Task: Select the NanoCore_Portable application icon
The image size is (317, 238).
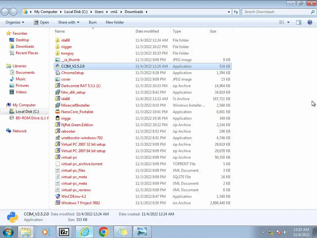Action: pyautogui.click(x=58, y=112)
